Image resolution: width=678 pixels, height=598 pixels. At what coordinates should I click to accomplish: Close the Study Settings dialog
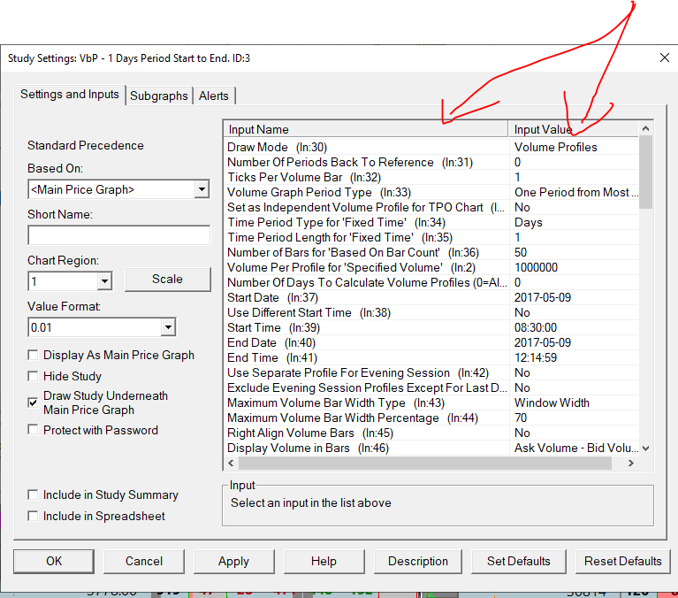coord(664,58)
